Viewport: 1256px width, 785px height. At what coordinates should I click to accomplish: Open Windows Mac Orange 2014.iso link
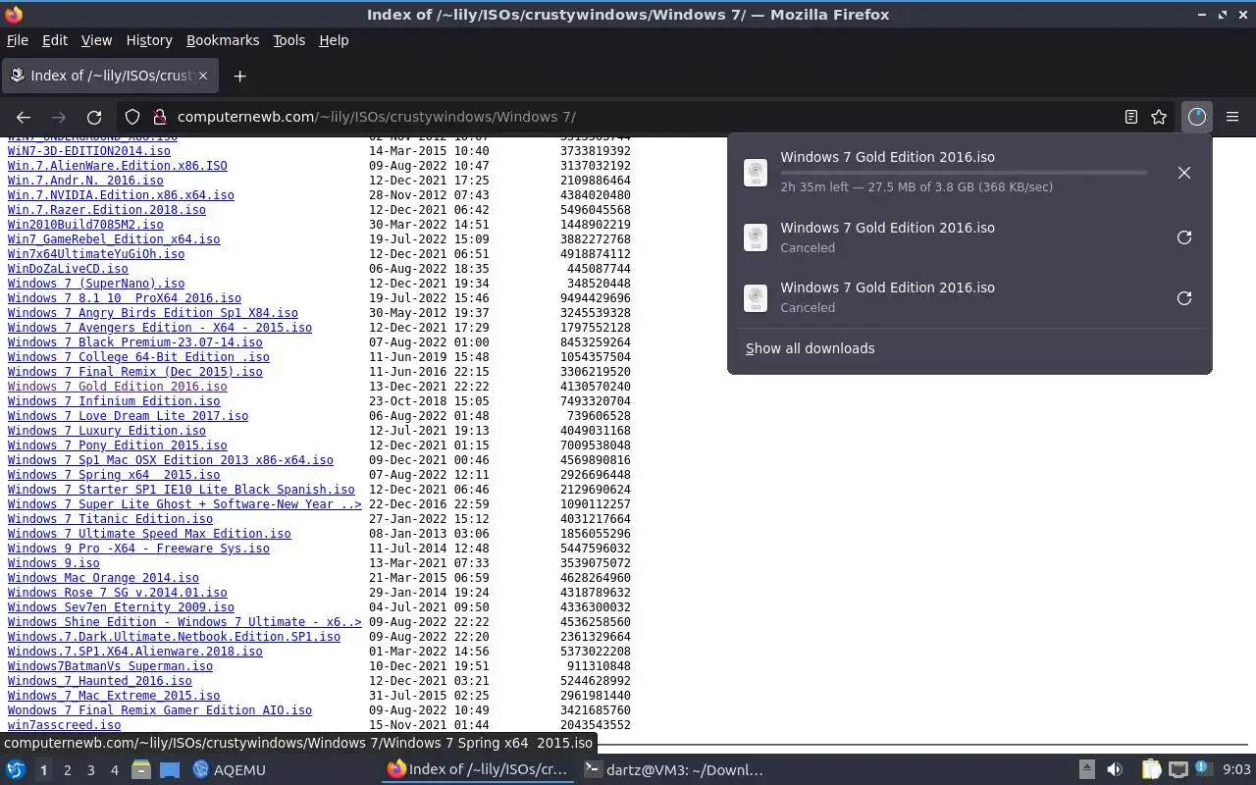point(103,578)
